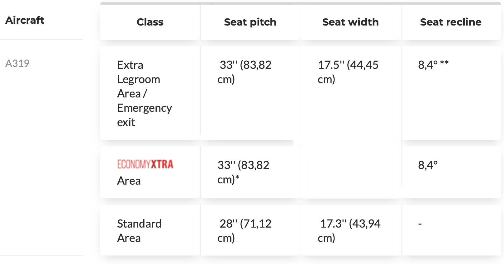Viewport: 504px width, 264px height.
Task: Click the EconomyXtra red logo
Action: (145, 164)
